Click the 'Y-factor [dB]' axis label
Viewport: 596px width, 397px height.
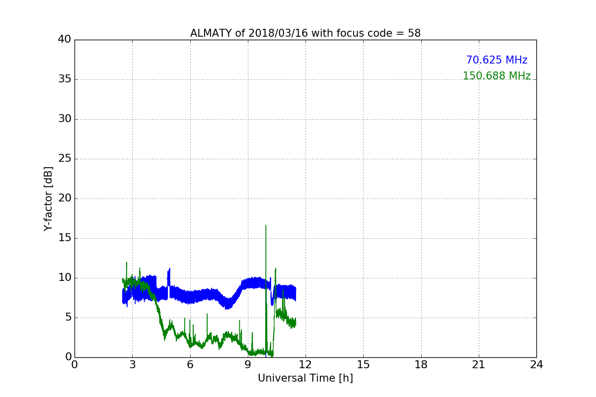tap(48, 198)
